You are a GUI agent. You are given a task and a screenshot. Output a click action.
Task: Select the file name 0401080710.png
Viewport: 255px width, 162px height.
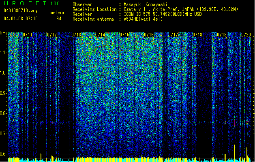coord(21,11)
